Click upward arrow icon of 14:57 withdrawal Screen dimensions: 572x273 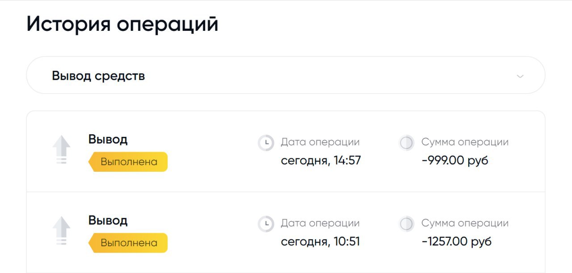point(62,150)
